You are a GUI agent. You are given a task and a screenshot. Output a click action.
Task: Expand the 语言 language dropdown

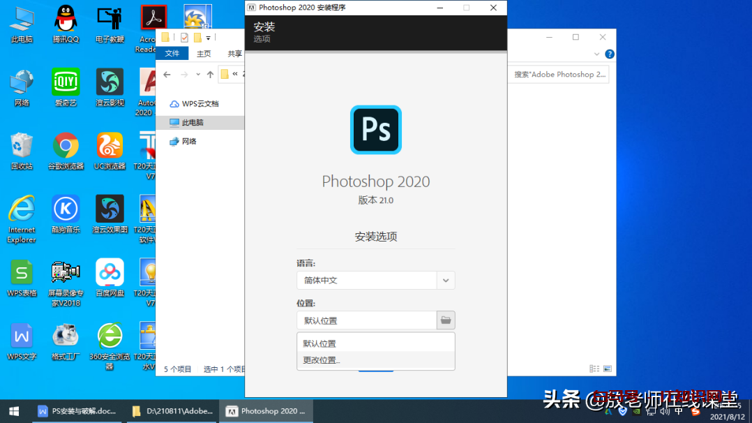(445, 280)
